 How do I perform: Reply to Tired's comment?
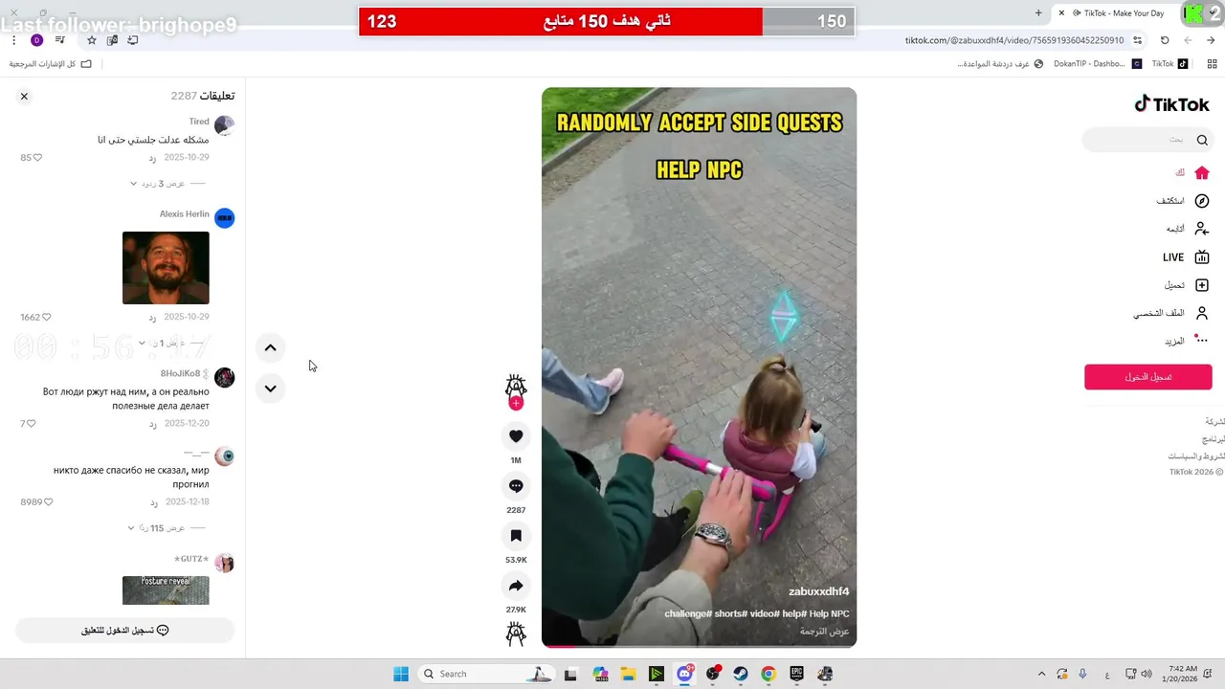[x=152, y=157]
